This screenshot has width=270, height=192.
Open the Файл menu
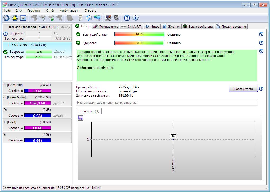pyautogui.click(x=7, y=11)
